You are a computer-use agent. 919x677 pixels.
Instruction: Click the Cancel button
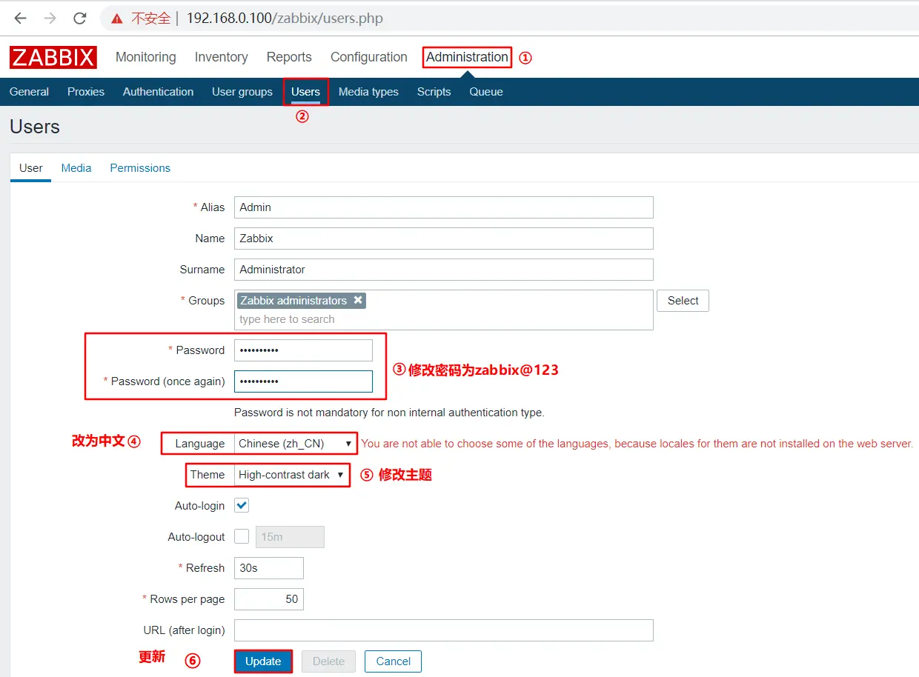[393, 661]
